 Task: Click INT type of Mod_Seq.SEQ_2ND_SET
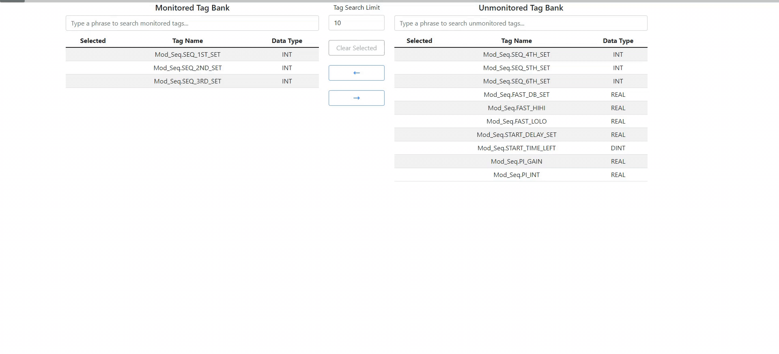pos(287,68)
